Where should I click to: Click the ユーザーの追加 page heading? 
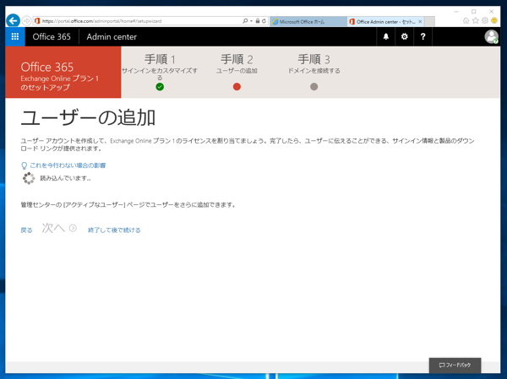(88, 117)
